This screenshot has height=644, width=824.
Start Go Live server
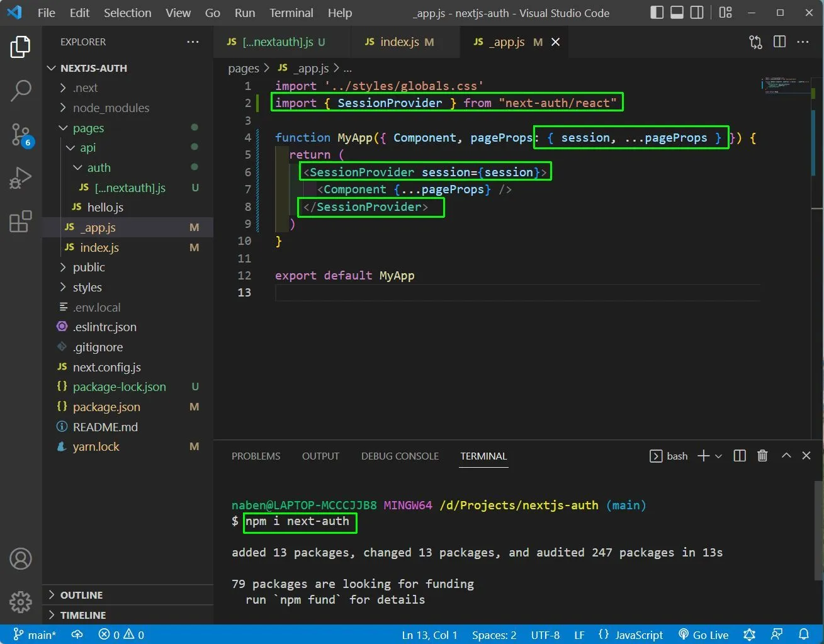coord(704,635)
